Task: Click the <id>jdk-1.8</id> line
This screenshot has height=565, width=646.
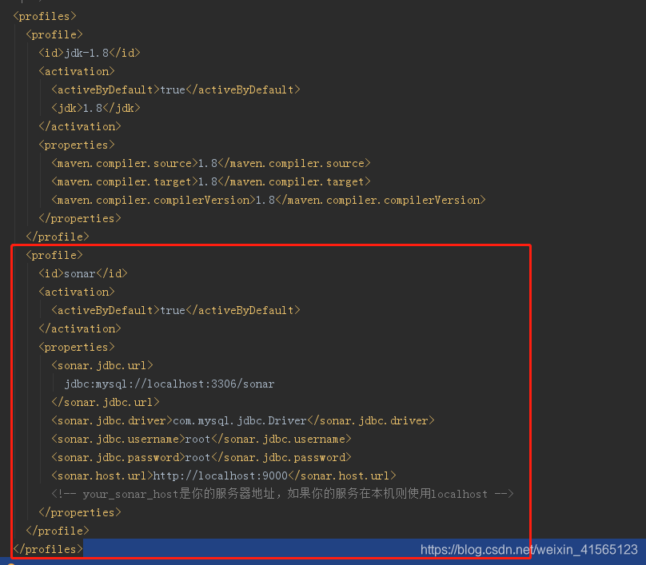Action: click(90, 53)
